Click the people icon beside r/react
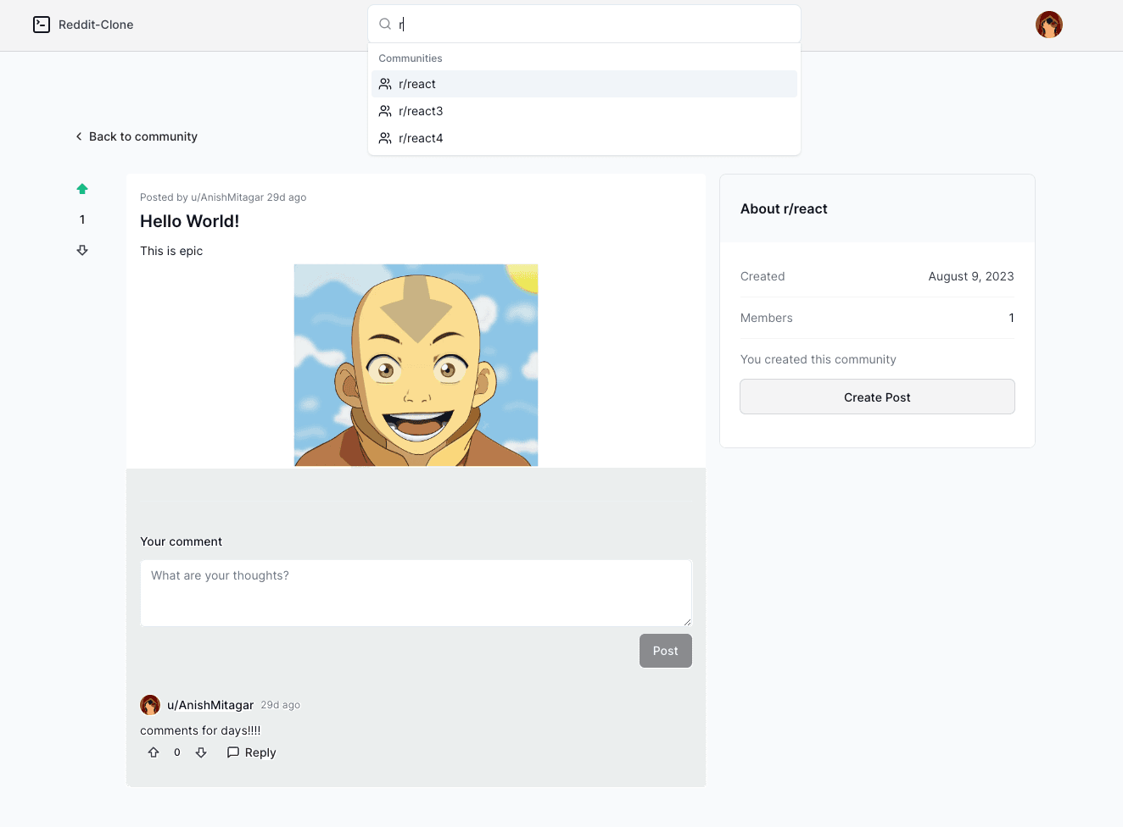This screenshot has height=827, width=1123. point(385,84)
